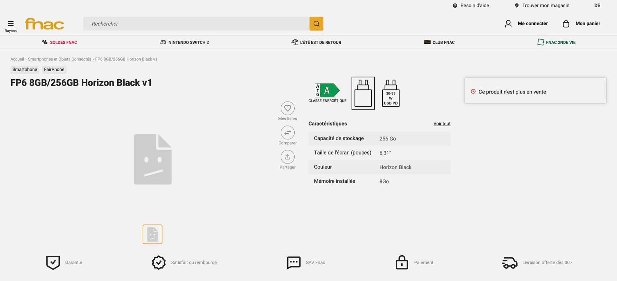Click Me connecter to sign in
The image size is (617, 281).
pyautogui.click(x=533, y=23)
